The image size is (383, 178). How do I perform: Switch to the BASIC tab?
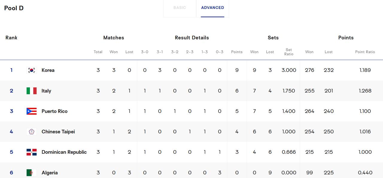tap(180, 8)
